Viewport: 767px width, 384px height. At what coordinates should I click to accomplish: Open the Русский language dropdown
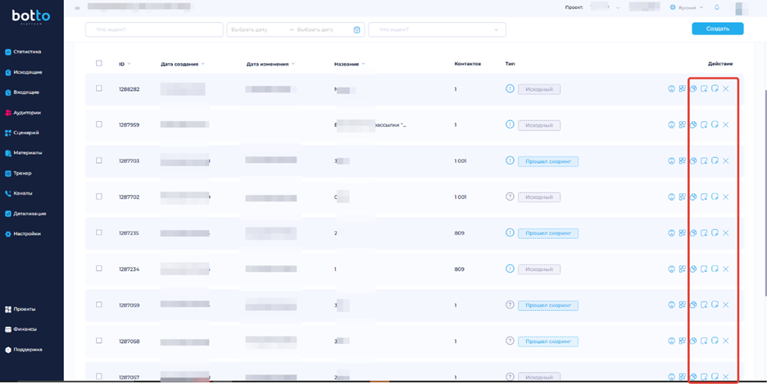pyautogui.click(x=687, y=7)
